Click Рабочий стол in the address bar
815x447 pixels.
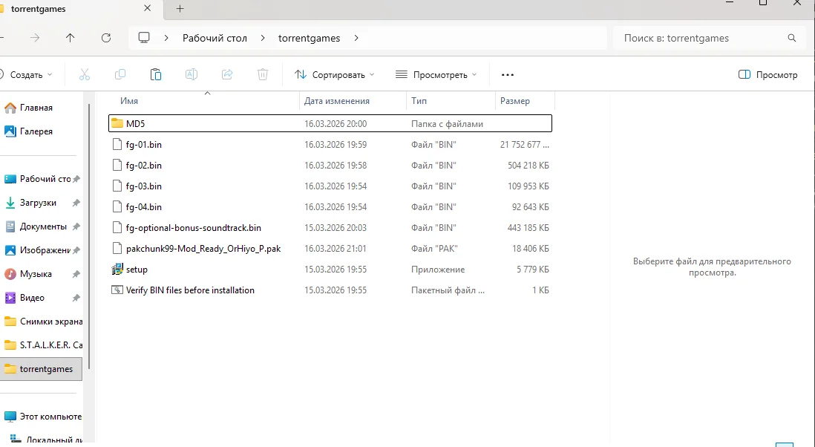[215, 38]
